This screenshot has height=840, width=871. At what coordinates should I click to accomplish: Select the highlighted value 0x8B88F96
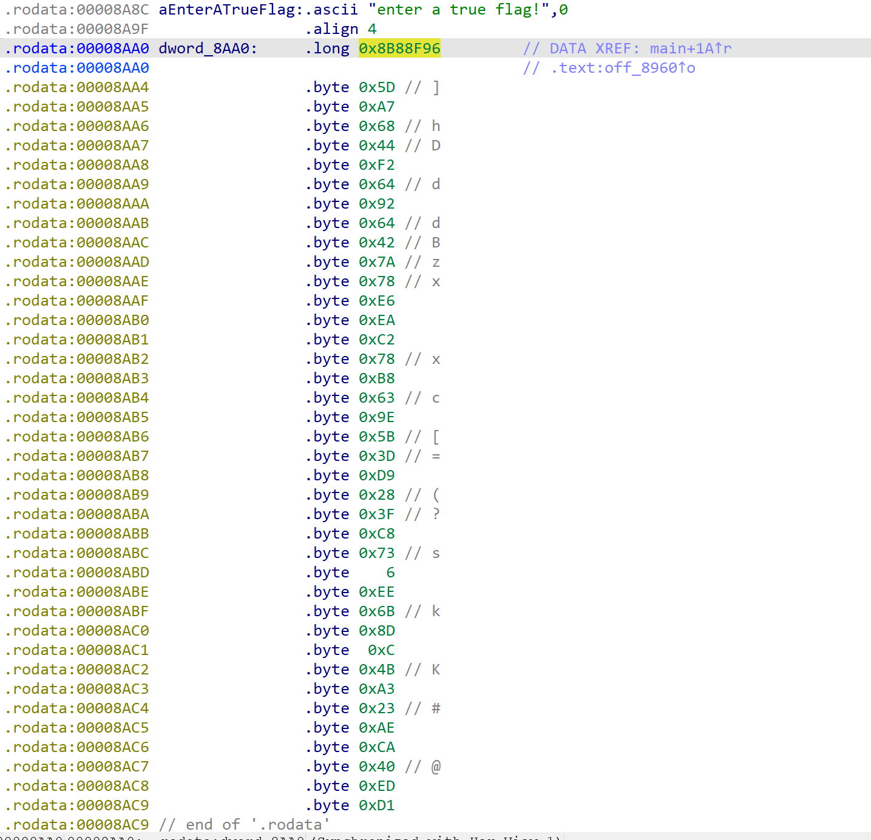[399, 49]
